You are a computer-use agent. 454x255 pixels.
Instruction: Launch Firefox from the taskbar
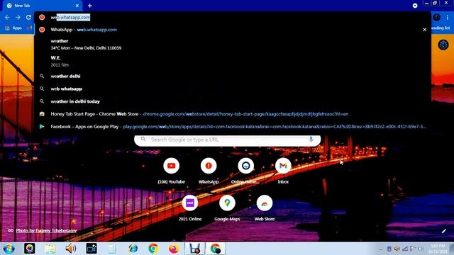click(174, 249)
